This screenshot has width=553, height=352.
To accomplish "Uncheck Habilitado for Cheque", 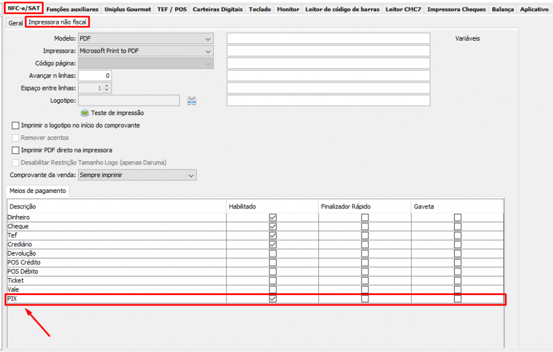I will point(272,227).
